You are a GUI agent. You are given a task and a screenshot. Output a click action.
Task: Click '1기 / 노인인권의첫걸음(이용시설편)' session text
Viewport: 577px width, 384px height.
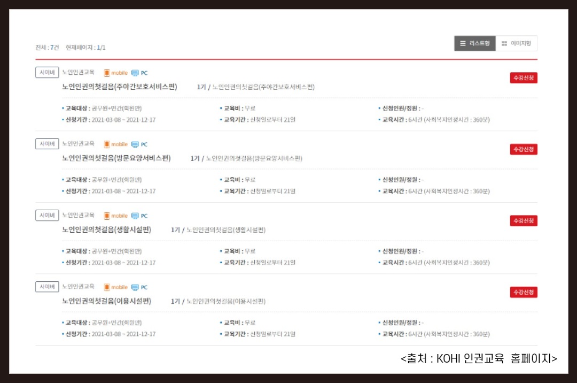[218, 302]
